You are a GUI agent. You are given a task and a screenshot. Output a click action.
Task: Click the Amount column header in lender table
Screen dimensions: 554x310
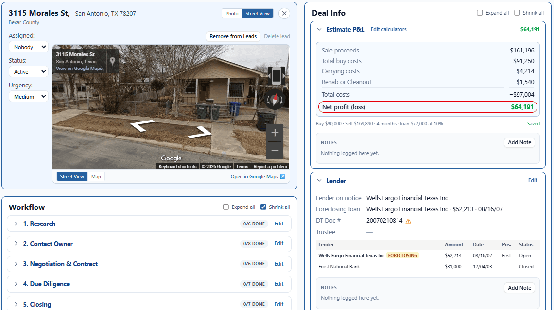pyautogui.click(x=454, y=245)
